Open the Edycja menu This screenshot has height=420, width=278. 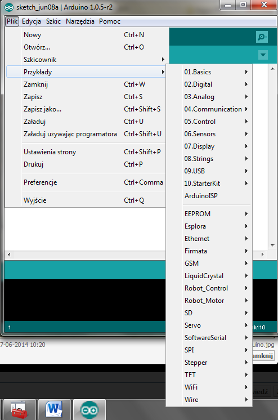click(32, 21)
